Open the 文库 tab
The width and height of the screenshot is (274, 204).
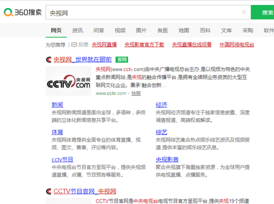tap(226, 31)
